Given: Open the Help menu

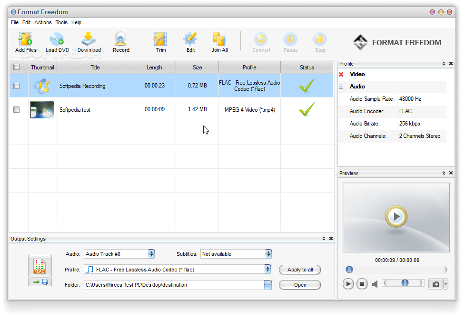Looking at the screenshot, I should (76, 22).
